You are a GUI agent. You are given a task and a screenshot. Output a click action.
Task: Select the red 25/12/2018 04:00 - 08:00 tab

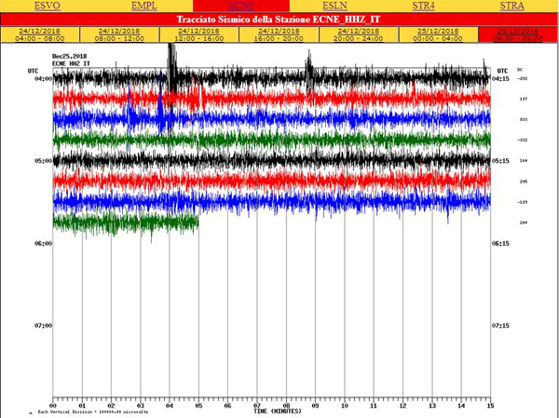[517, 34]
